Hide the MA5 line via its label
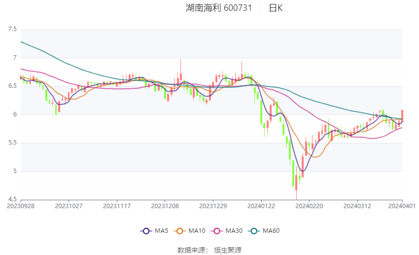419x255 pixels. pos(161,230)
